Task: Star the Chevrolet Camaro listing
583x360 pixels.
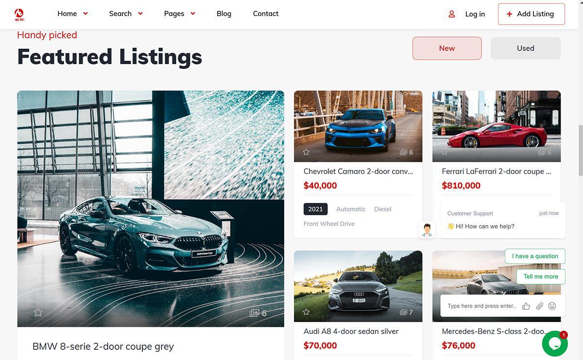Action: pyautogui.click(x=306, y=152)
